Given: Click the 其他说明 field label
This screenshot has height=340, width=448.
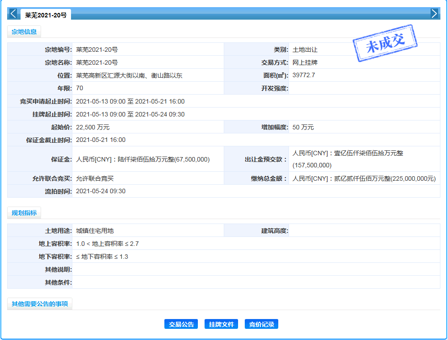Looking at the screenshot, I should pyautogui.click(x=58, y=270).
